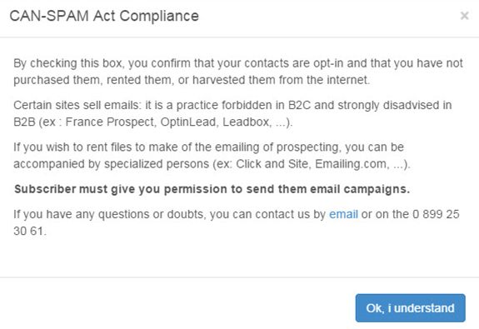The image size is (479, 329).
Task: Confirm with the 'Ok, i understand' button
Action: click(410, 308)
